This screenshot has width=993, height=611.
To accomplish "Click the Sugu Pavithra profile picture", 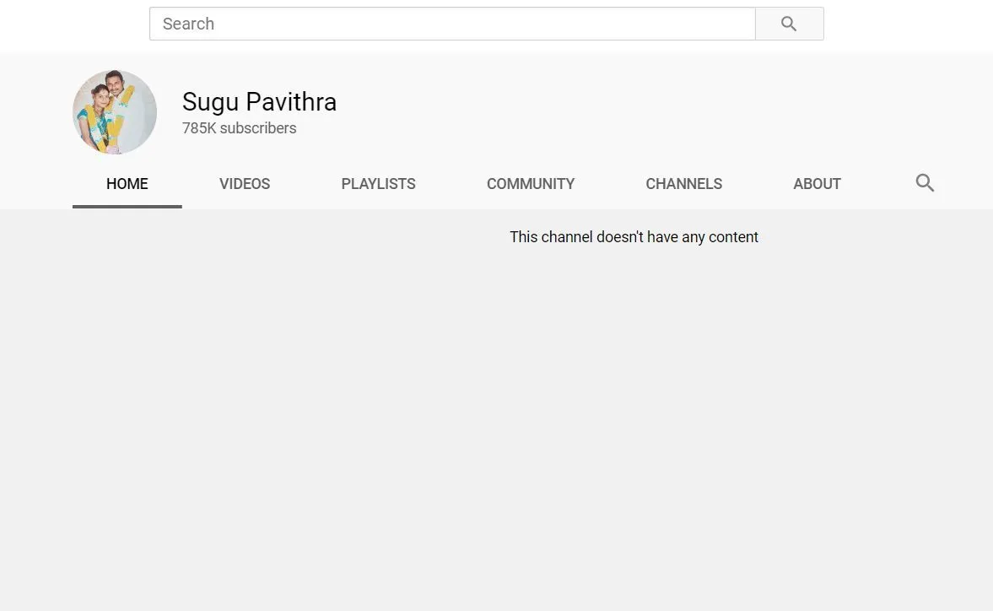I will click(115, 112).
